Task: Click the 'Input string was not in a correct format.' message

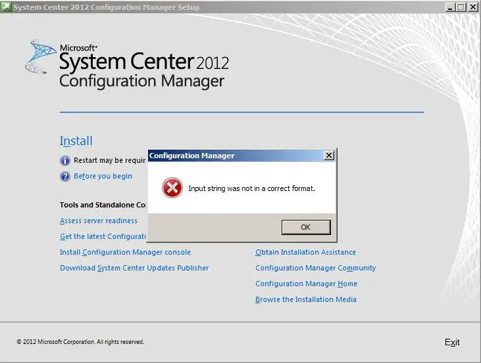Action: pos(251,188)
